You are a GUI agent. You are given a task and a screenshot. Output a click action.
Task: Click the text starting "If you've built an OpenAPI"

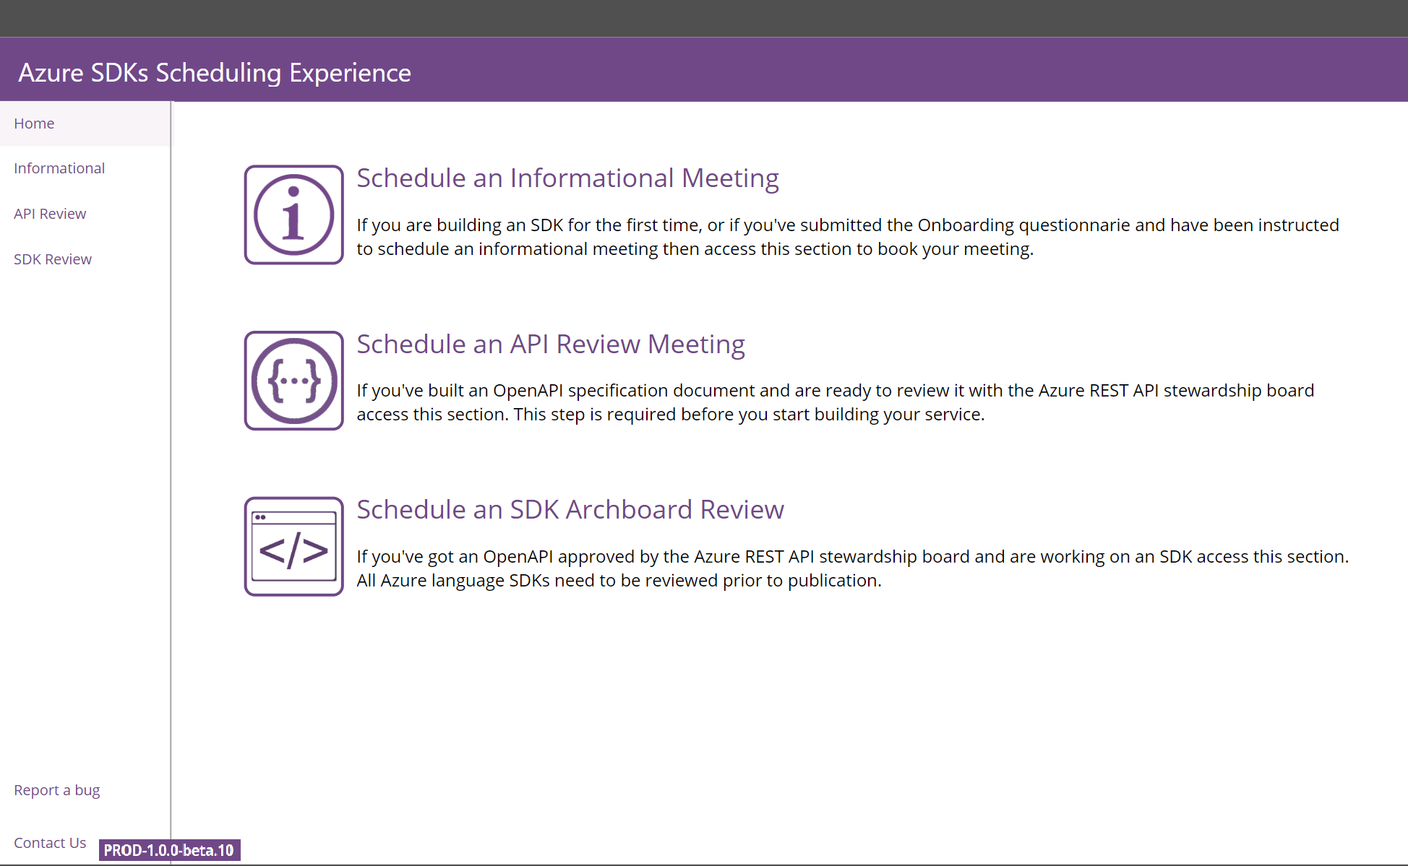836,402
